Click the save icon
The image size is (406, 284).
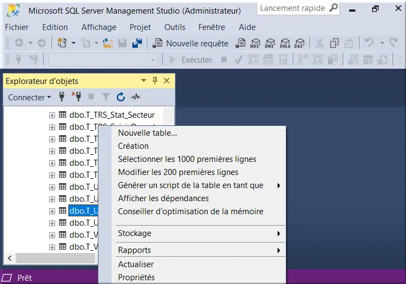click(122, 43)
